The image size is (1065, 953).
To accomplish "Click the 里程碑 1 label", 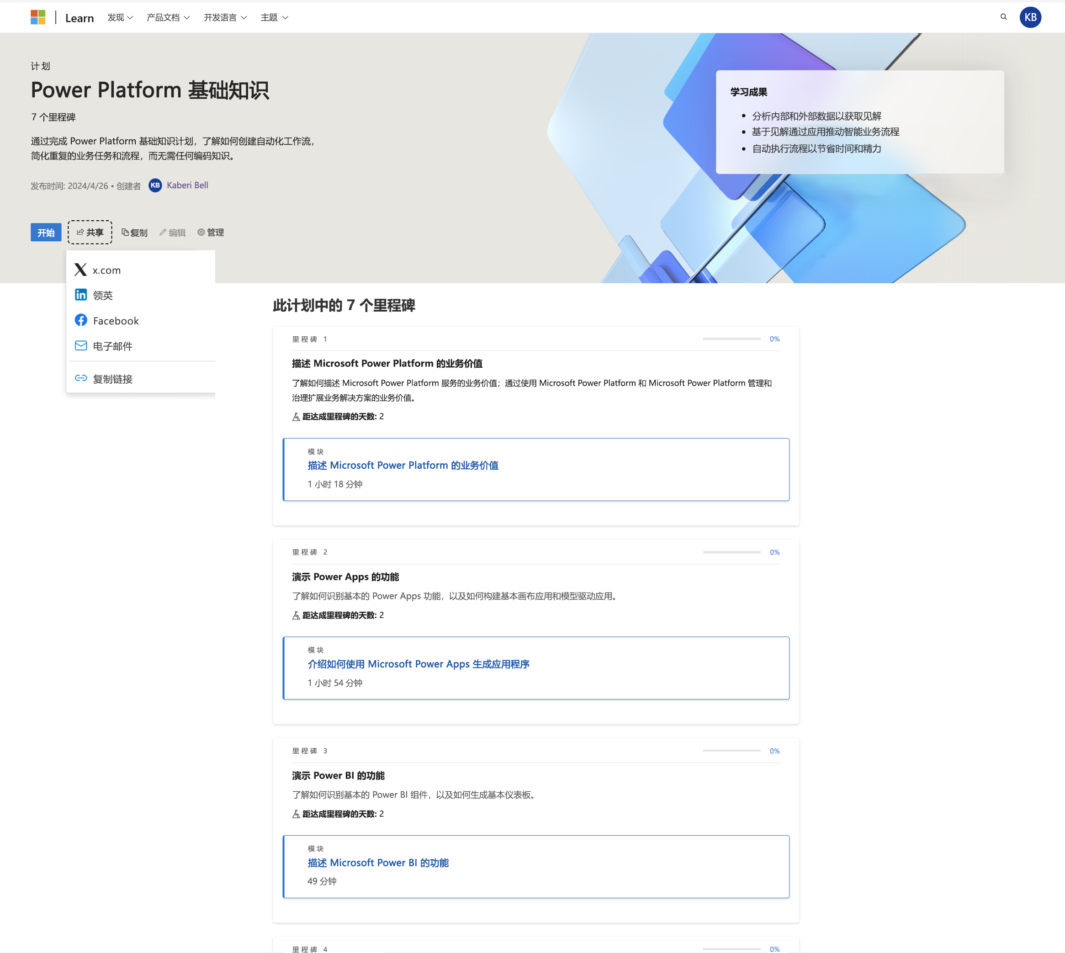I will point(309,339).
